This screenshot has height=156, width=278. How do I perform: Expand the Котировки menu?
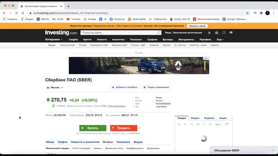(x=54, y=39)
